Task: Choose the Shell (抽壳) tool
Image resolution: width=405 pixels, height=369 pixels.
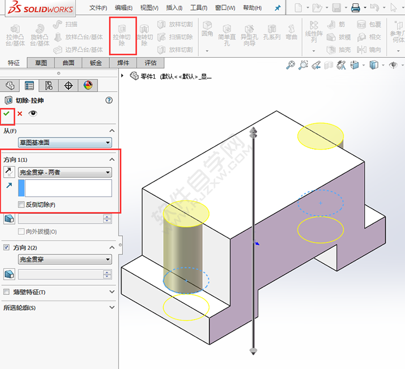Action: [339, 50]
